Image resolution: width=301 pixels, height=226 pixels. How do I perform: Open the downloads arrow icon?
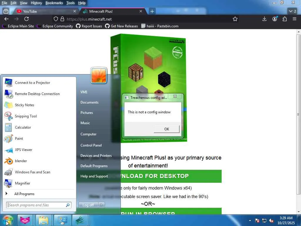tap(264, 19)
